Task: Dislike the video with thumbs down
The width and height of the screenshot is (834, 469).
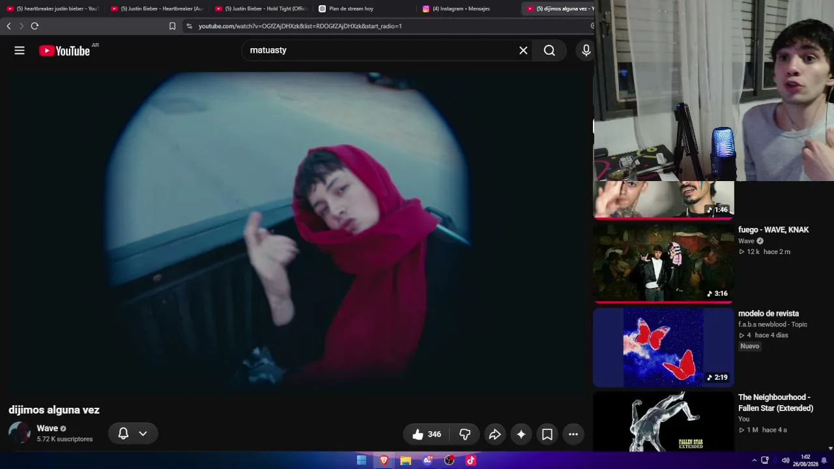Action: click(465, 434)
